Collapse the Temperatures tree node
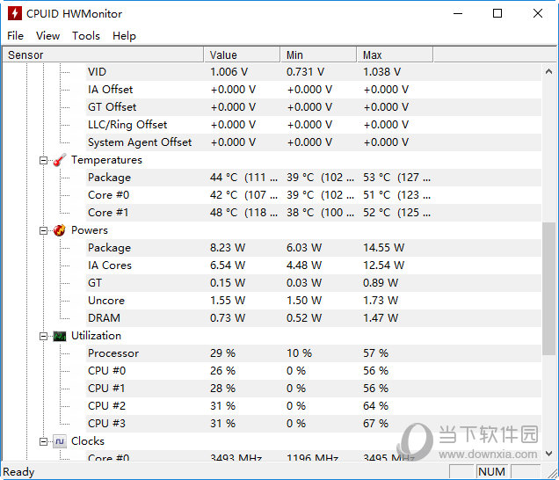Image resolution: width=559 pixels, height=480 pixels. [x=43, y=161]
